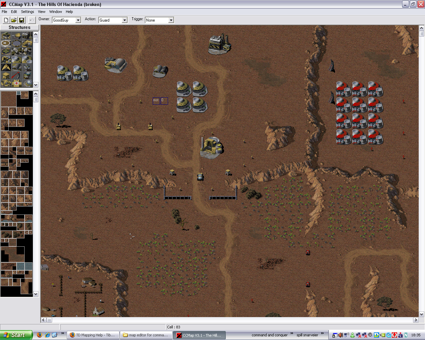Open the File menu

(x=4, y=12)
